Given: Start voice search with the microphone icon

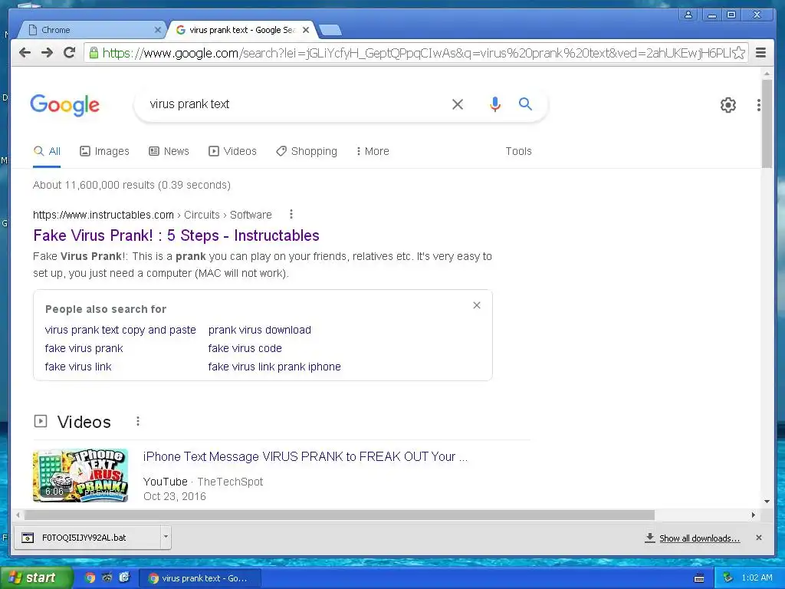Looking at the screenshot, I should tap(494, 104).
